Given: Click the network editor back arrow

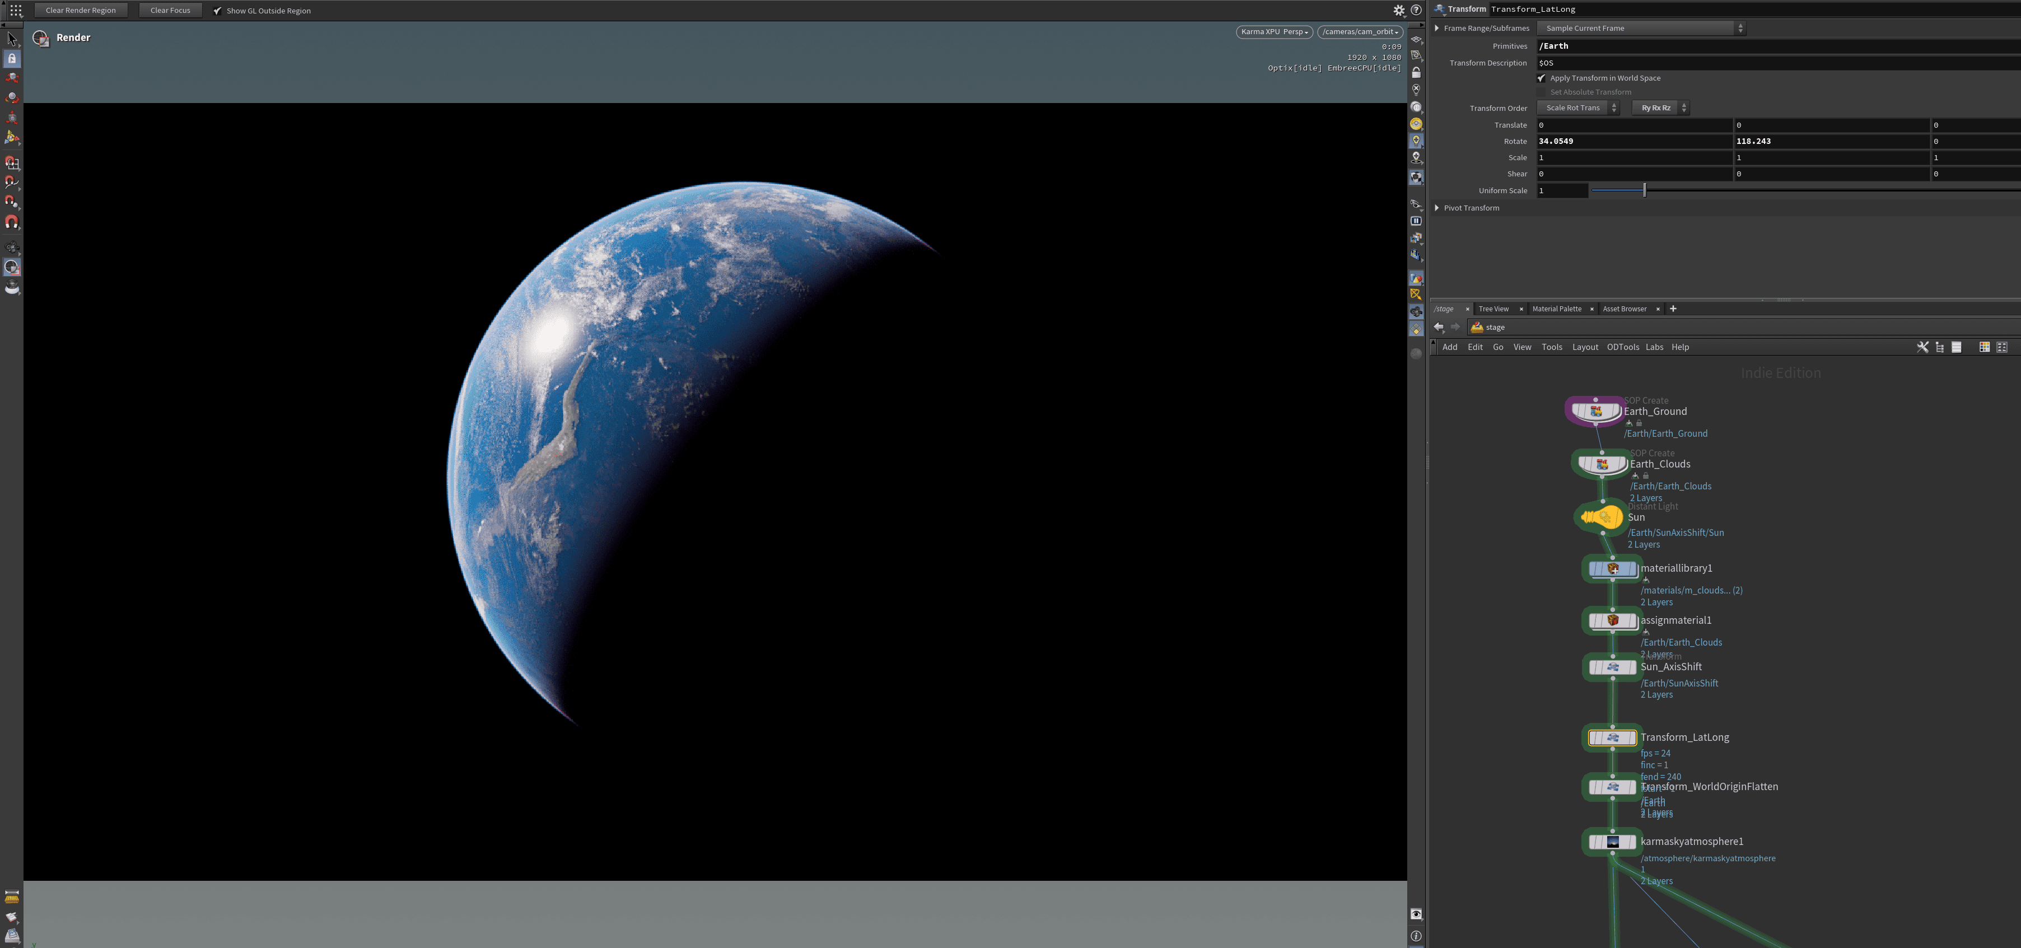Looking at the screenshot, I should (1438, 327).
